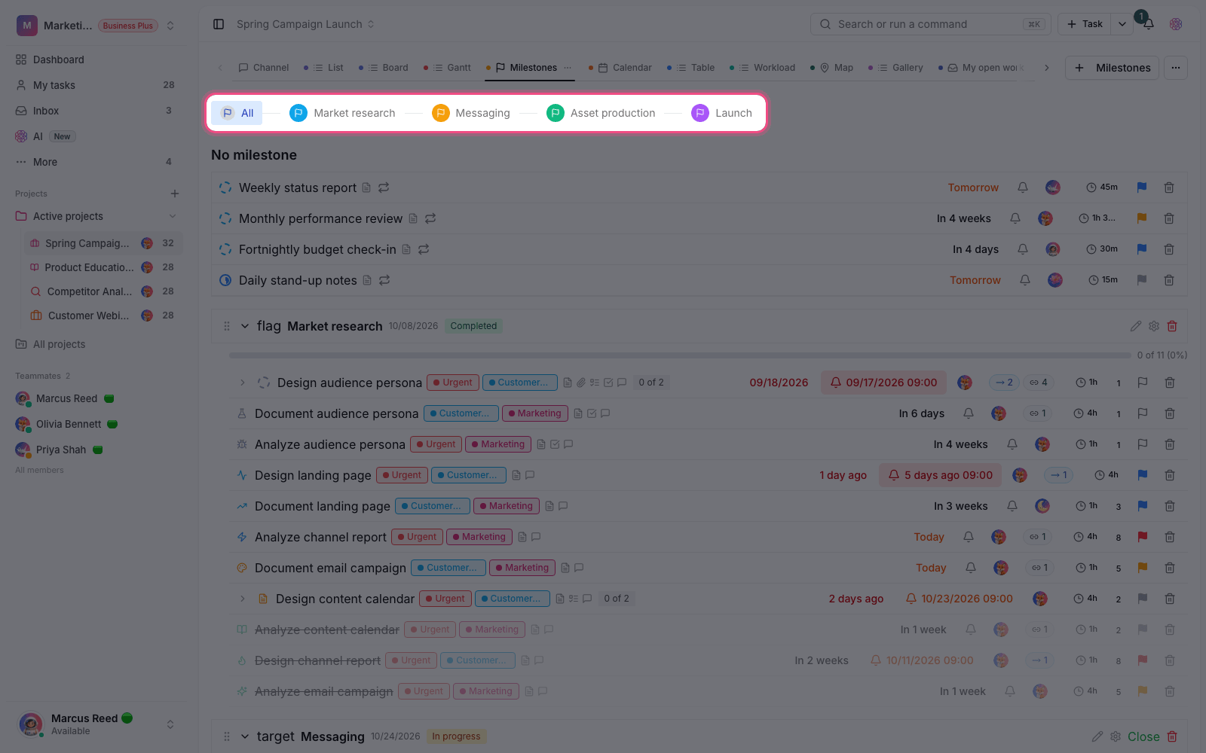Create a new Task button
The width and height of the screenshot is (1206, 753).
click(x=1085, y=24)
